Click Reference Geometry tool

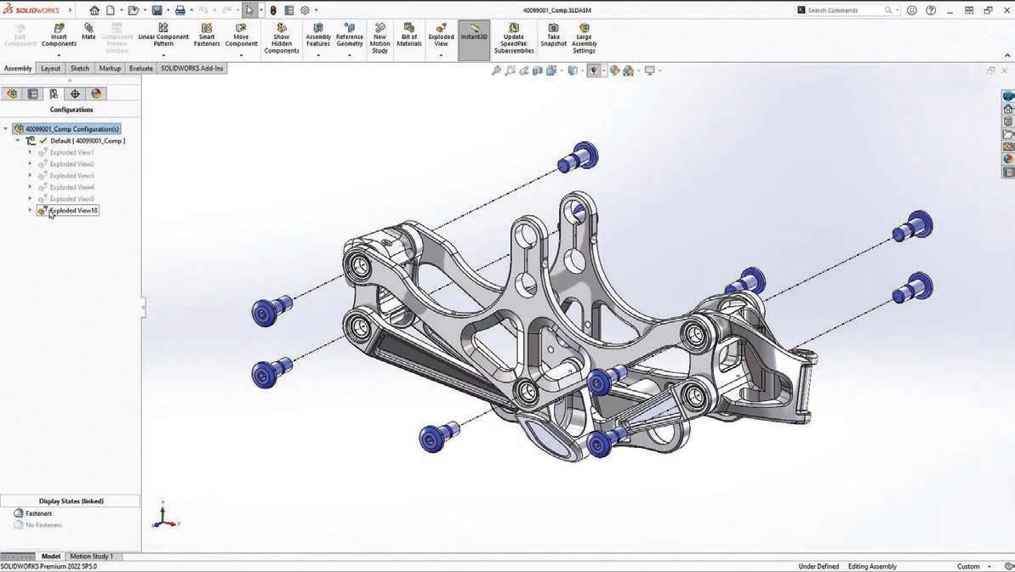pos(350,35)
